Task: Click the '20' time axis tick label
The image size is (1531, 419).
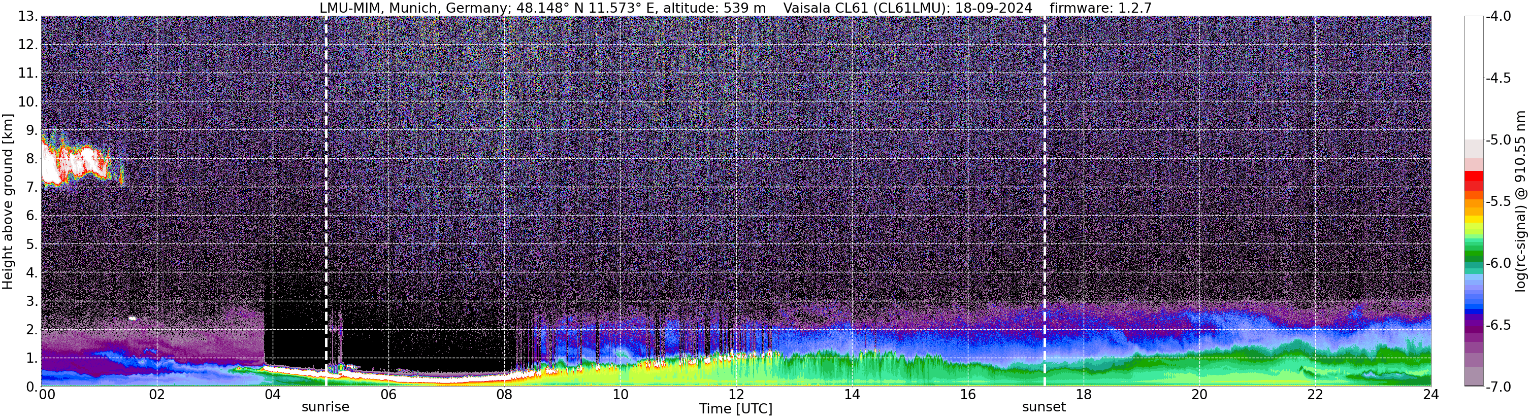Action: (x=1199, y=395)
